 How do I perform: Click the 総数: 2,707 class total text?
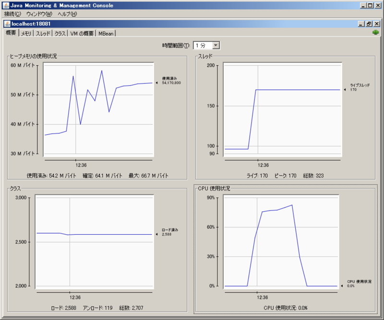coord(131,308)
